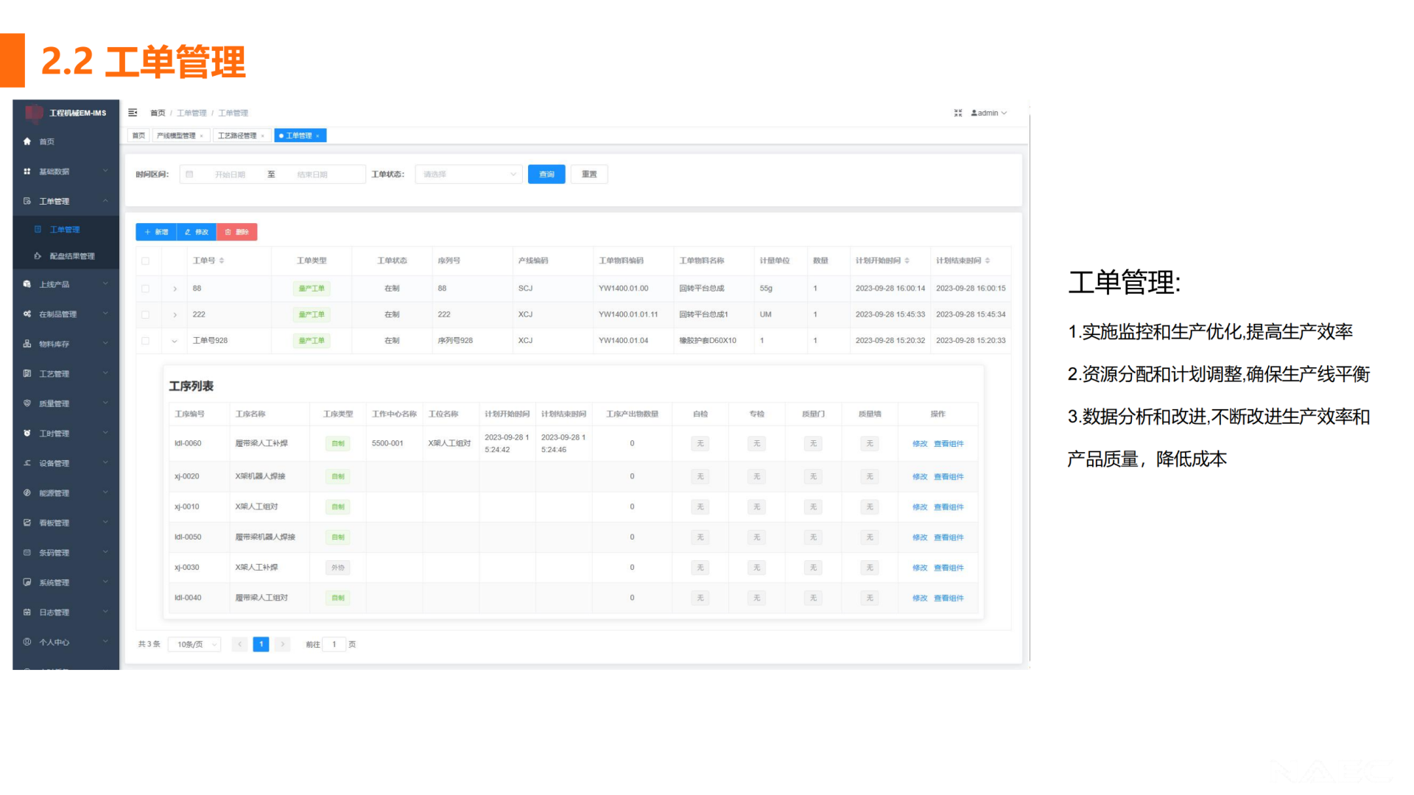Check the row for work order 88

click(146, 289)
